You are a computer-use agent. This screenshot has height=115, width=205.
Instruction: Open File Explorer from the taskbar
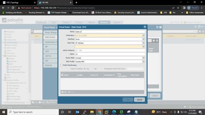[92, 112]
